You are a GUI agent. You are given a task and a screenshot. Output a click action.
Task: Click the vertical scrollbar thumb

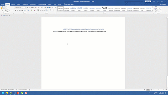[x=167, y=81]
